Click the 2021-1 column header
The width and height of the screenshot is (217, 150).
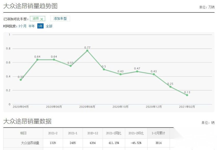click(x=73, y=133)
